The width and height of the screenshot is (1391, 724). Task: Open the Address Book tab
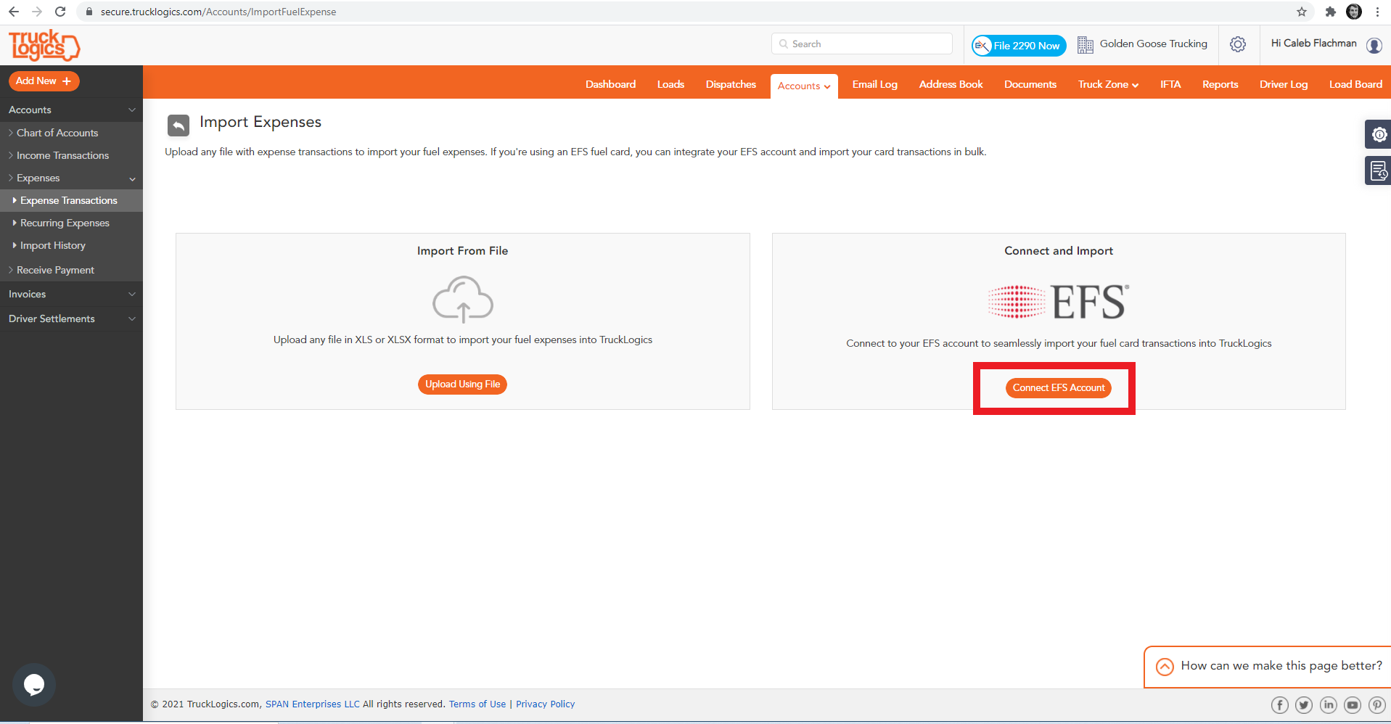pos(951,85)
